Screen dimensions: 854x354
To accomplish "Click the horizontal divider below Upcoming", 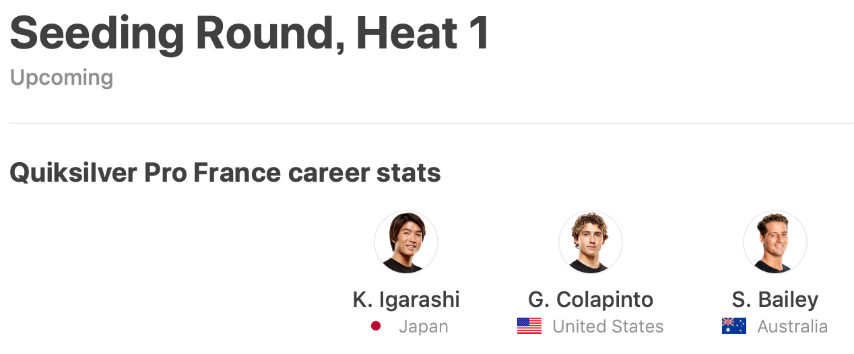I will click(431, 123).
